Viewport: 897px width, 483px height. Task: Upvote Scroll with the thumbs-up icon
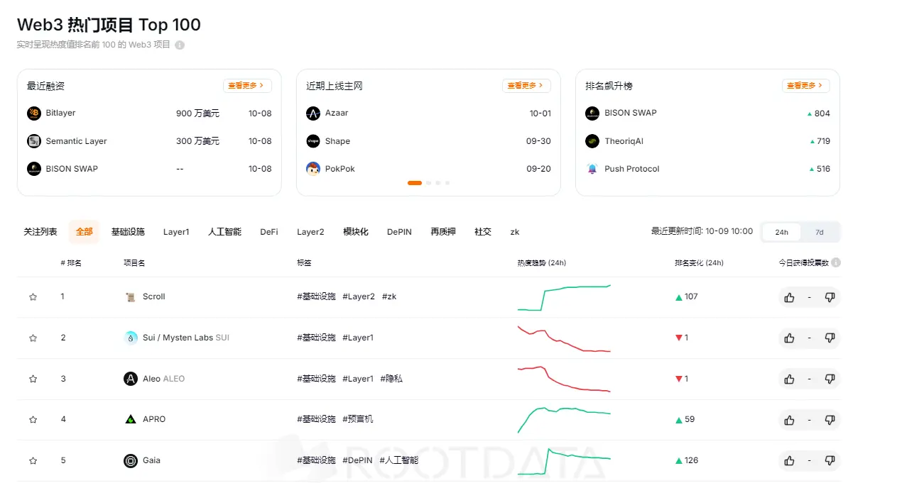(x=788, y=297)
